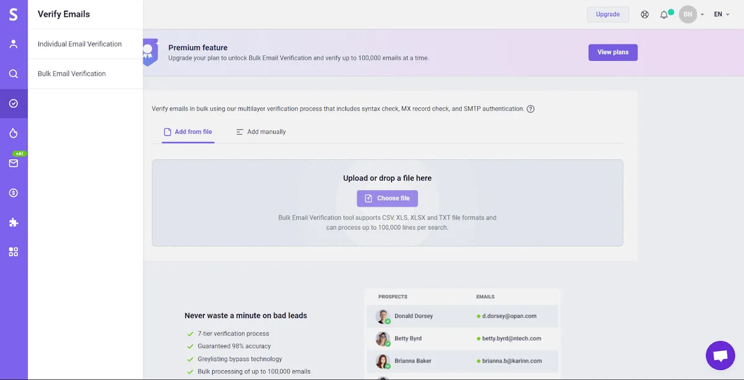Click the help lifebuoy icon in header
The image size is (744, 380).
645,14
